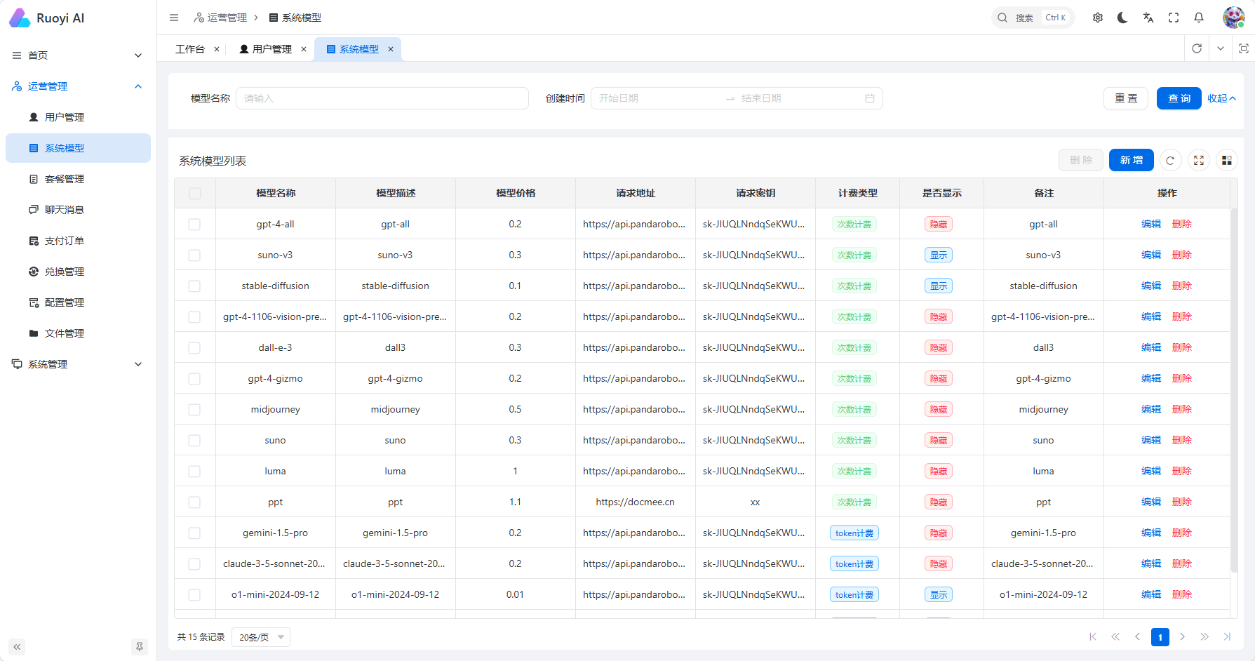
Task: Focus the 模型名称 input field
Action: click(x=382, y=98)
